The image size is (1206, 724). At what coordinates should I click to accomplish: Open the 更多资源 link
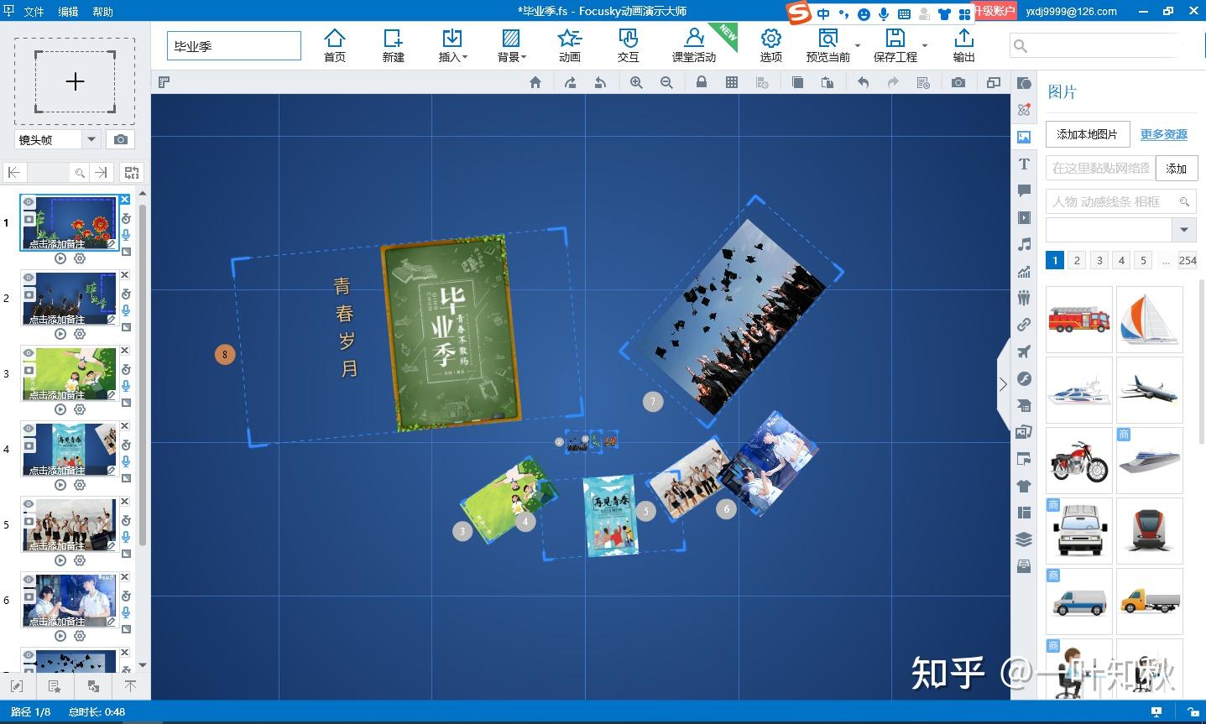click(x=1164, y=134)
